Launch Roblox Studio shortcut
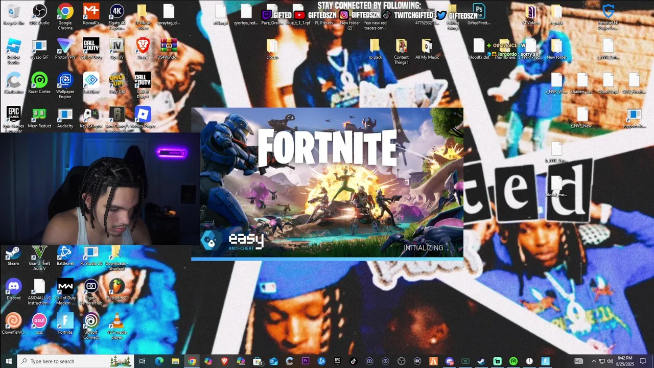 (x=13, y=51)
